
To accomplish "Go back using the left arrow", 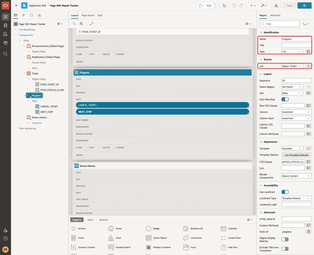I will pyautogui.click(x=17, y=6).
